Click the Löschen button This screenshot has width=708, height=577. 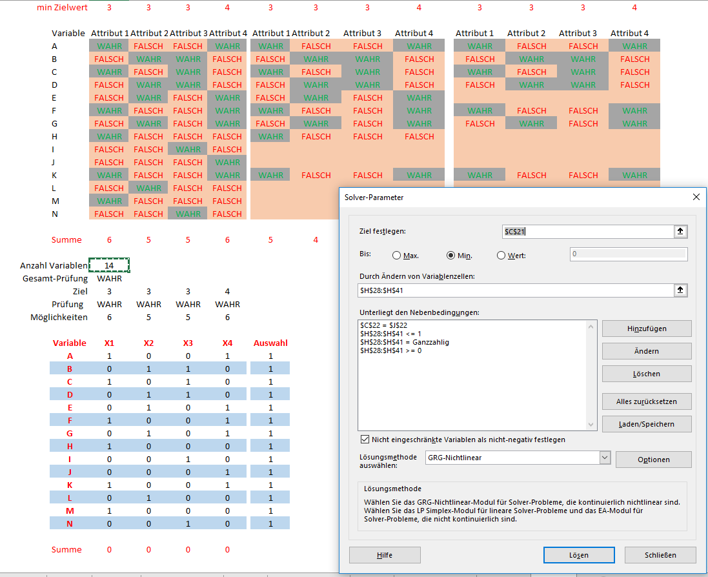pyautogui.click(x=647, y=374)
